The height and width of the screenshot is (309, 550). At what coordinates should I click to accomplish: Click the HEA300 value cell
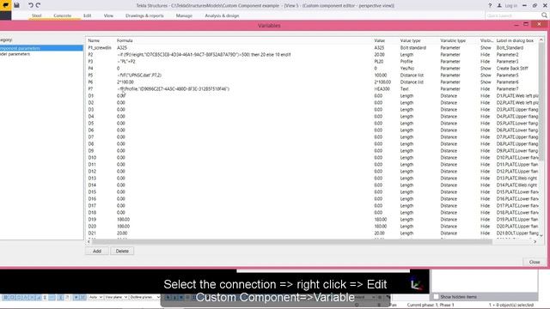382,89
